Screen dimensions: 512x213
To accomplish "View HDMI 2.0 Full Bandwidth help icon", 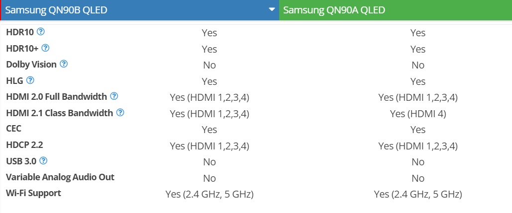I will coord(114,96).
